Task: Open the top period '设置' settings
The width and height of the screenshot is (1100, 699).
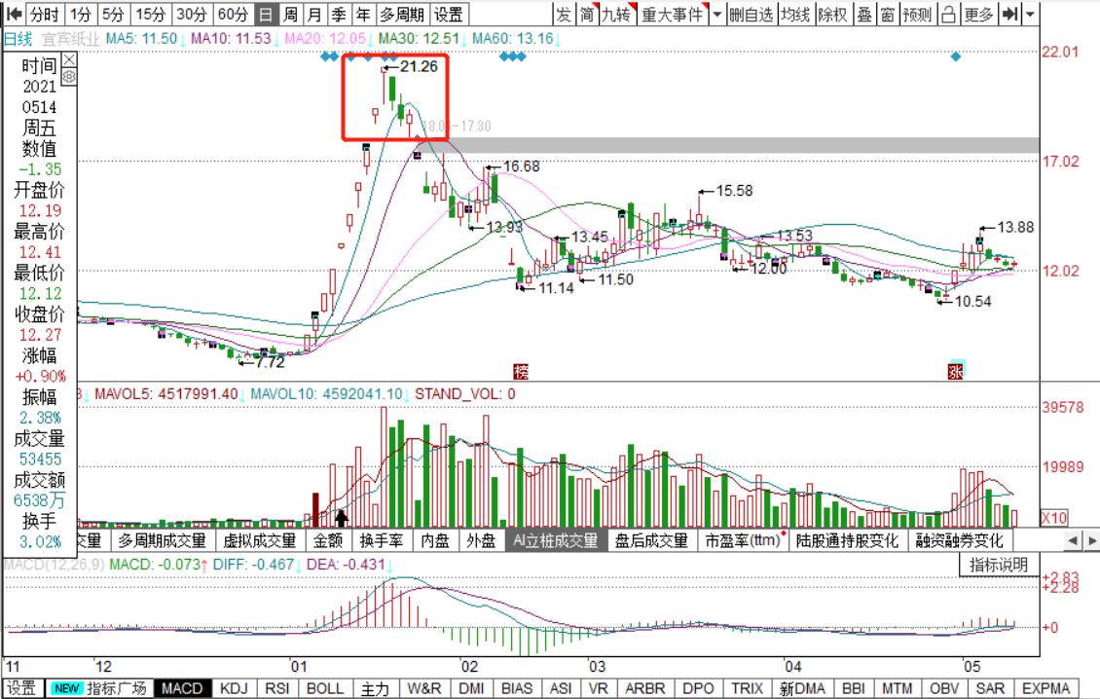Action: (449, 14)
